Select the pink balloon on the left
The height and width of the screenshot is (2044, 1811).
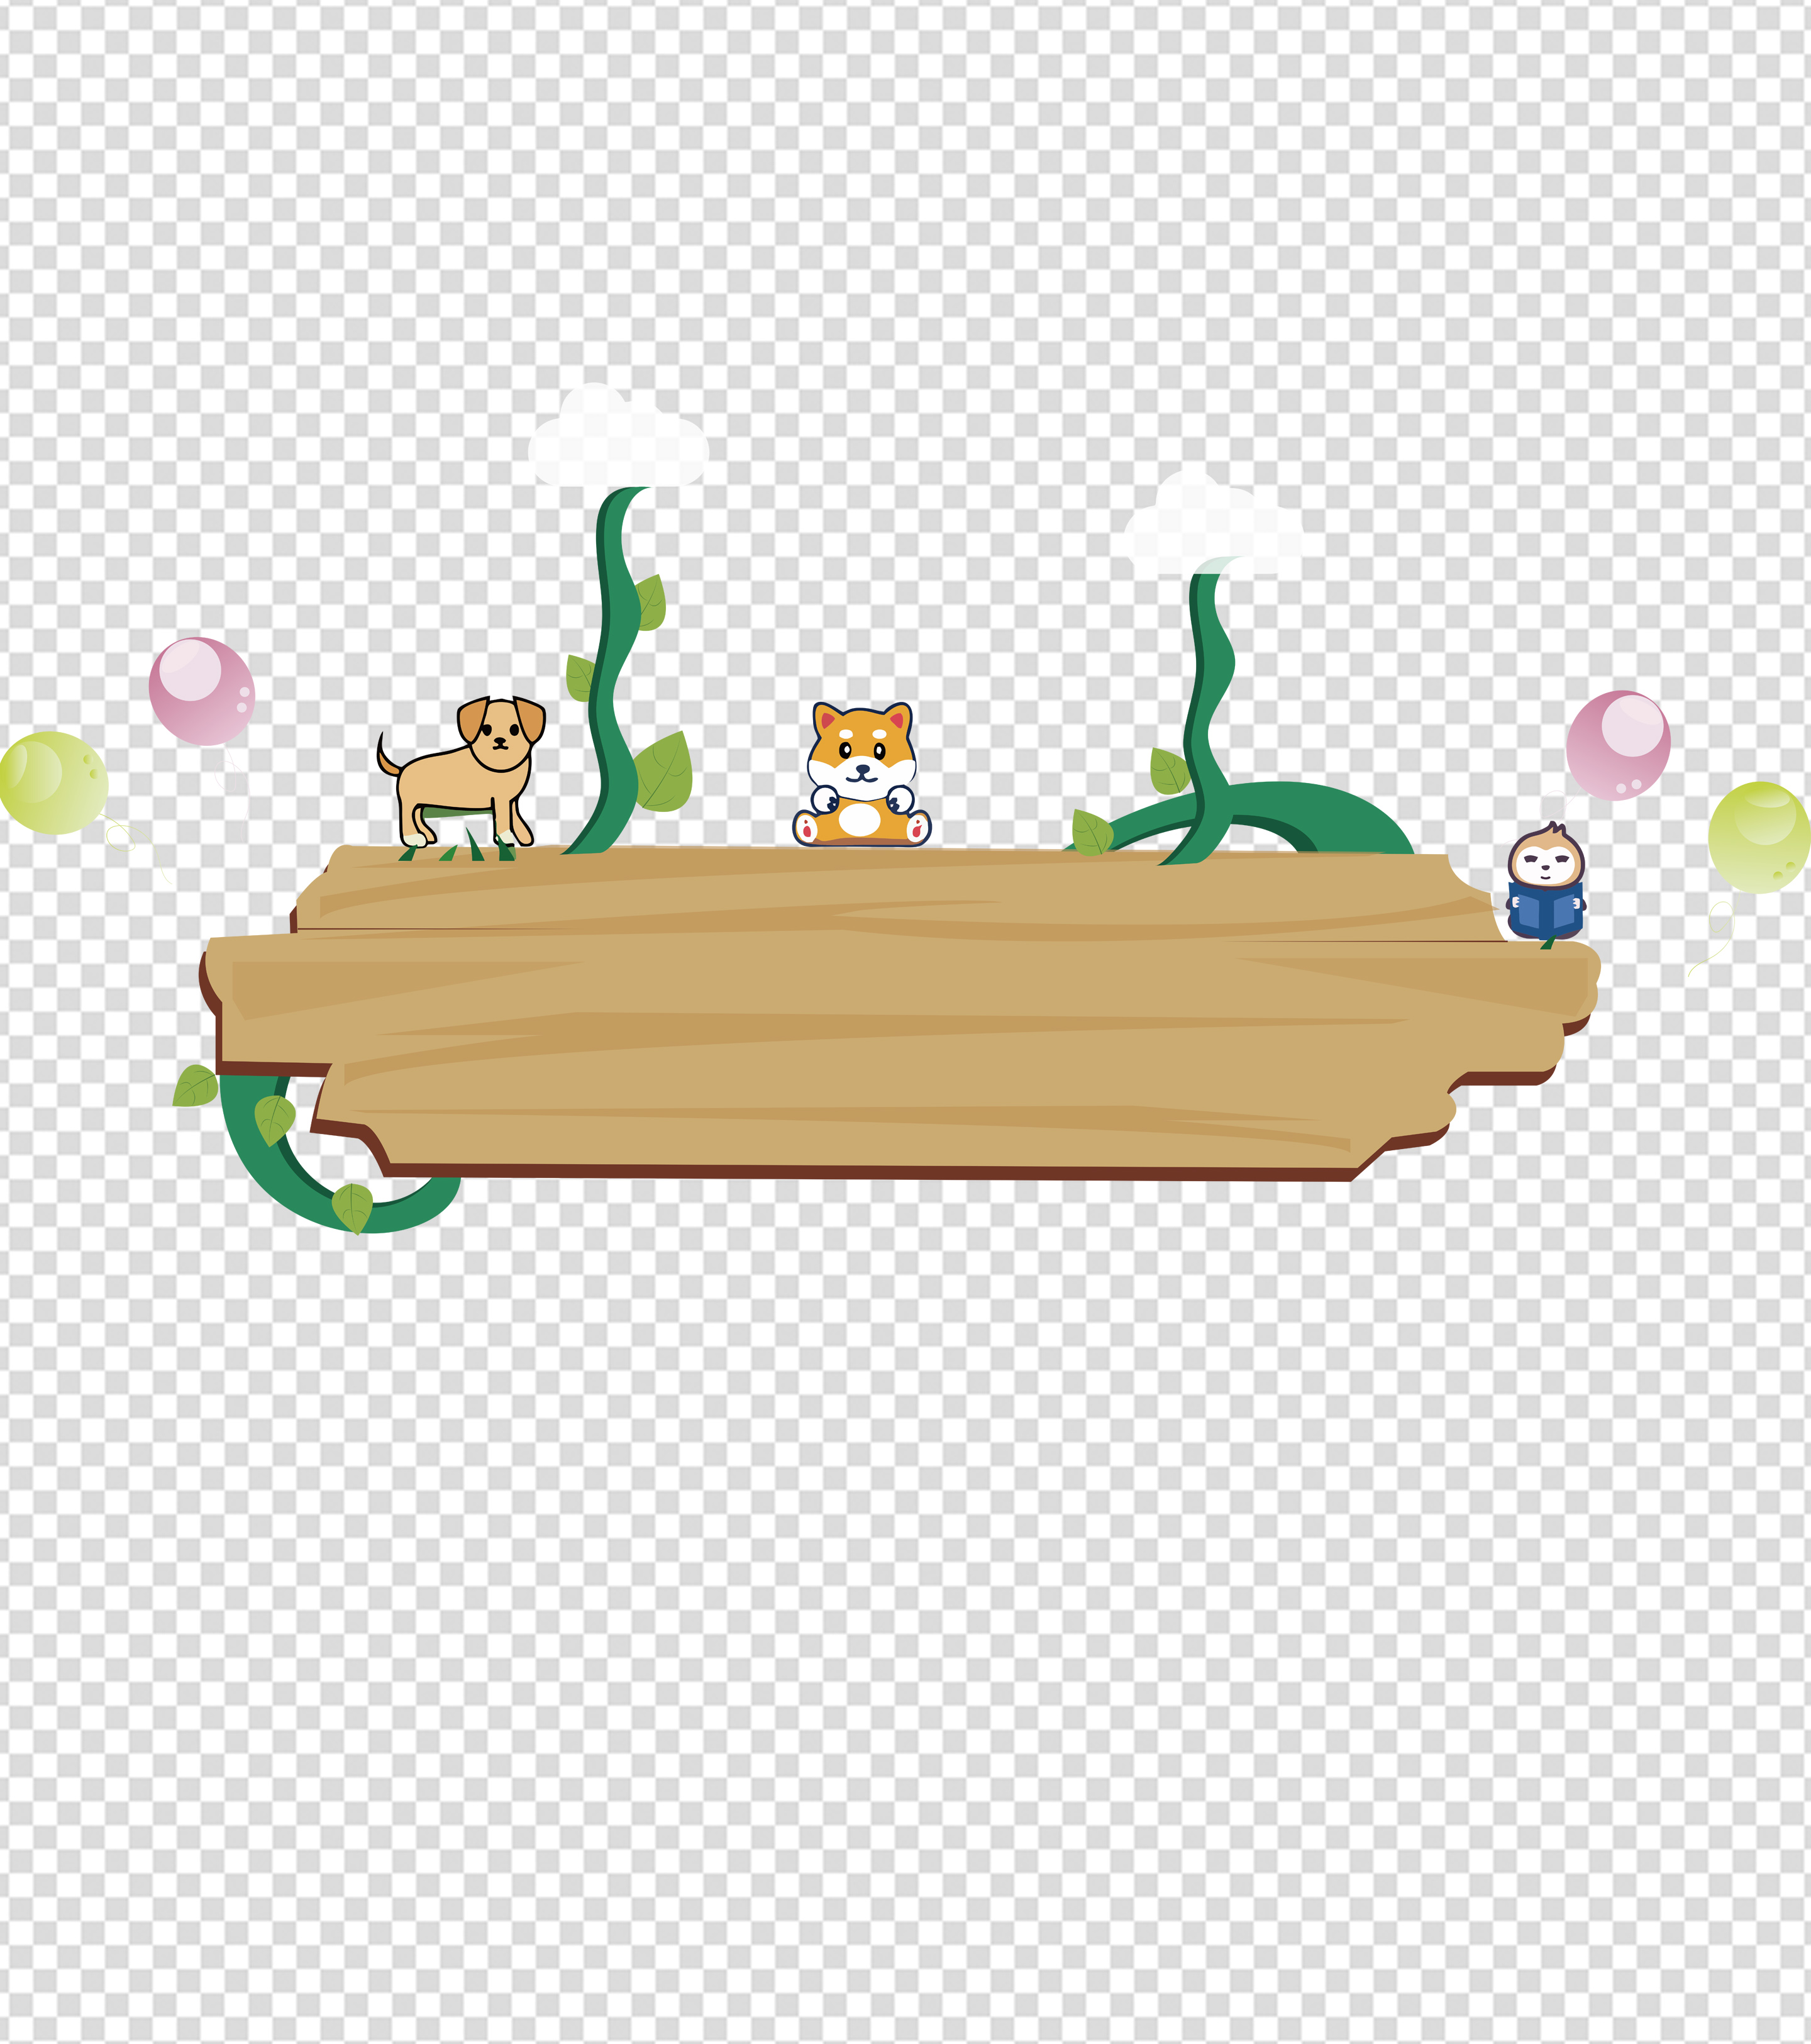(x=202, y=692)
